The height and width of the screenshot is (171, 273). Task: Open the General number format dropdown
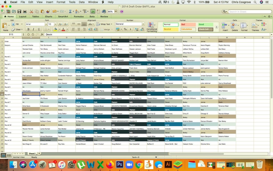click(143, 24)
